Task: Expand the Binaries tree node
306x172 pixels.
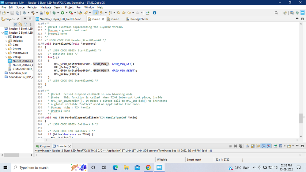Action: coord(6,37)
